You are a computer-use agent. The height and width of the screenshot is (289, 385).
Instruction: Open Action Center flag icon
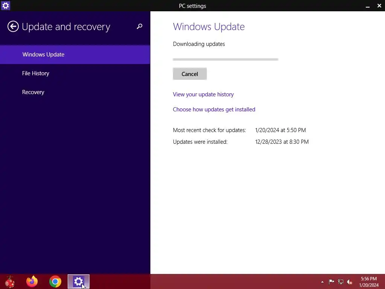331,282
